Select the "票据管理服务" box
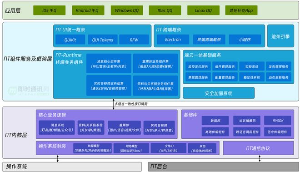The height and width of the screenshot is (172, 300). click(x=198, y=77)
